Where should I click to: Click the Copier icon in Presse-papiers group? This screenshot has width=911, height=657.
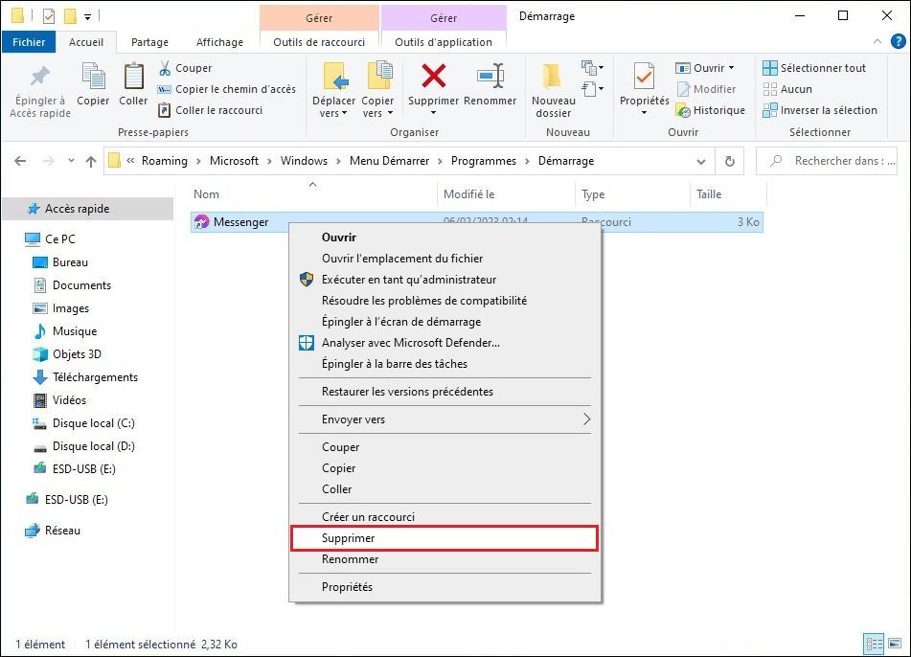pos(93,77)
